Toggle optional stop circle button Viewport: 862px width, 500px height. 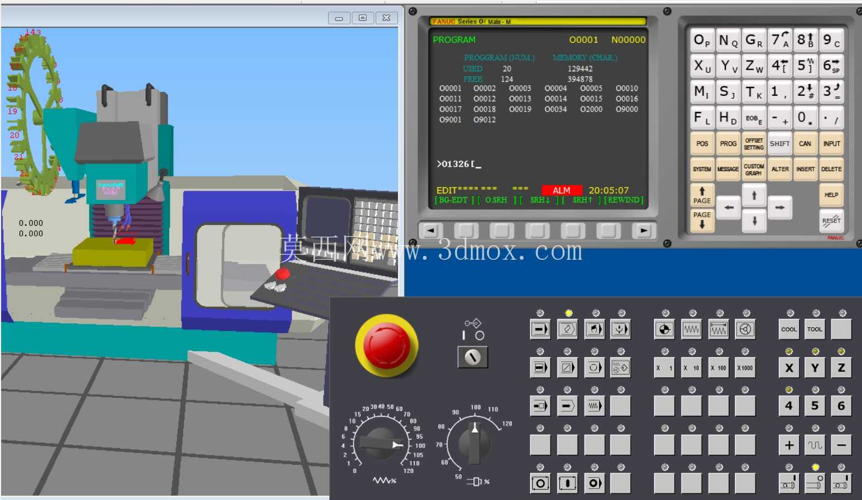point(595,367)
